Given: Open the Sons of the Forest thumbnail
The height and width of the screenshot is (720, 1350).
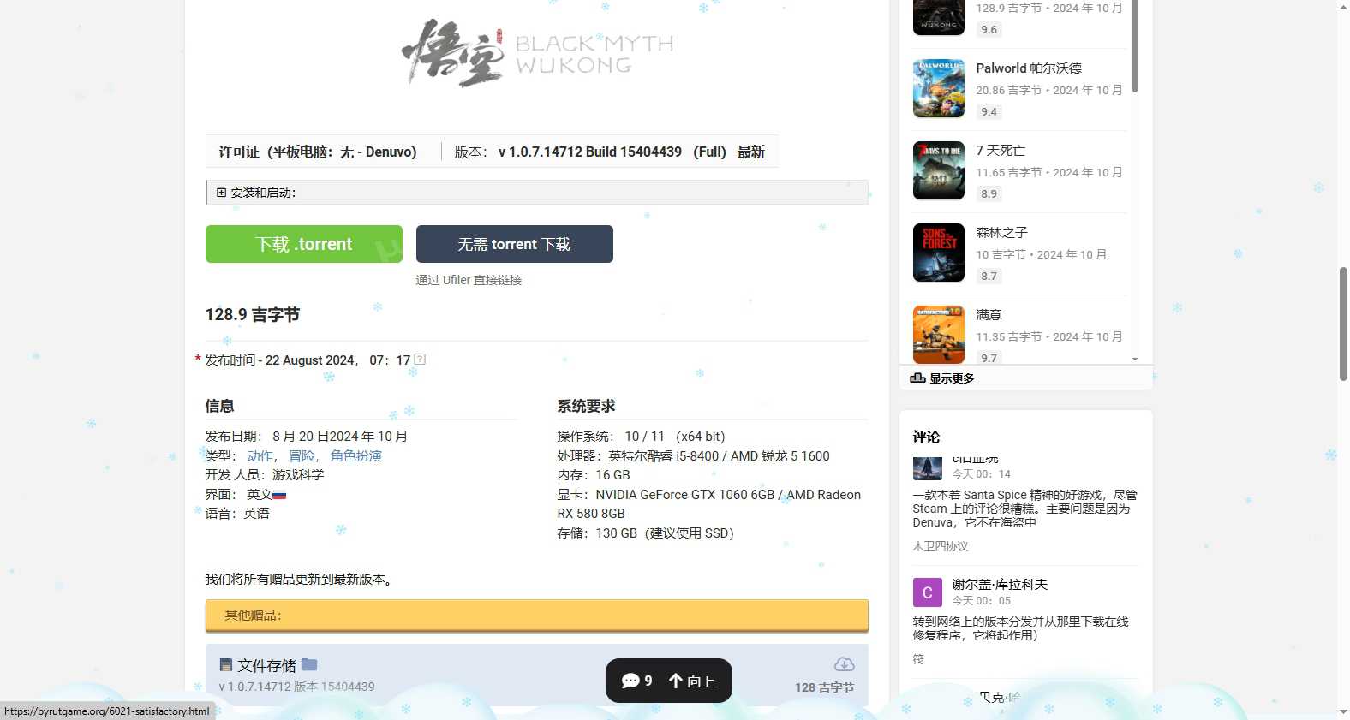Looking at the screenshot, I should pyautogui.click(x=939, y=253).
